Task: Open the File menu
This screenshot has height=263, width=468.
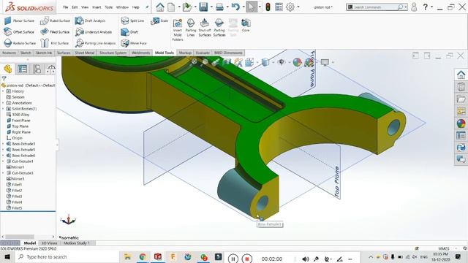Action: pos(65,7)
